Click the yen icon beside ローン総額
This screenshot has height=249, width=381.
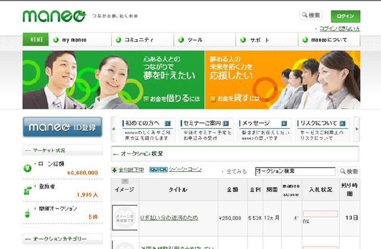click(27, 168)
